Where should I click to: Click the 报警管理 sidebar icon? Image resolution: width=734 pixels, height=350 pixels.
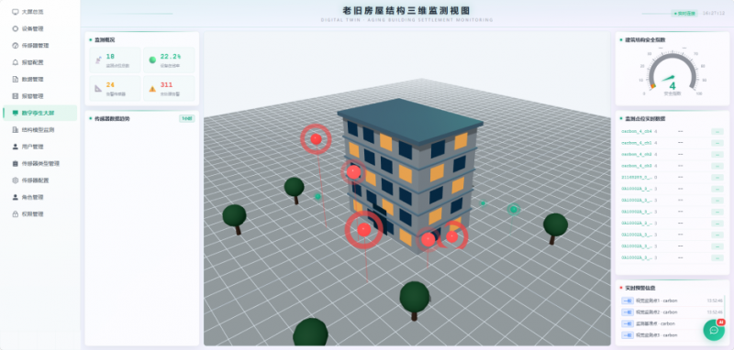(16, 96)
